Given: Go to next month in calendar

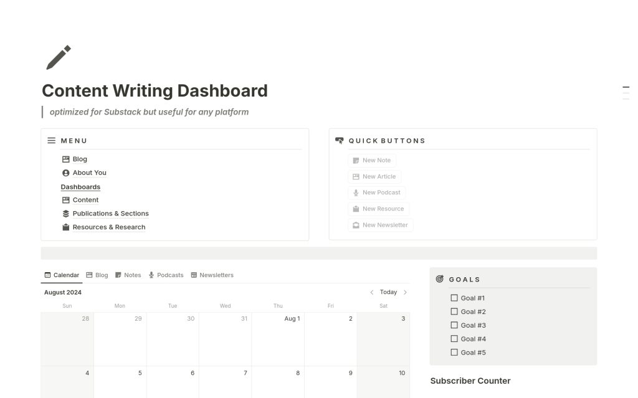Looking at the screenshot, I should [405, 292].
